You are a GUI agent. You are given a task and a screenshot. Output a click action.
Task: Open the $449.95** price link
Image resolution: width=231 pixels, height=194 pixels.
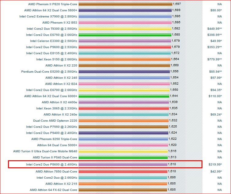[215, 29]
